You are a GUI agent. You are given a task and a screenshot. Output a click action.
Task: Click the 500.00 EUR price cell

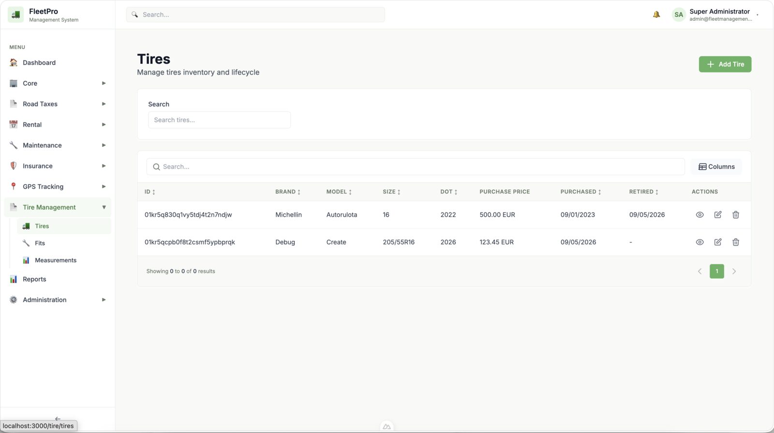pos(497,215)
